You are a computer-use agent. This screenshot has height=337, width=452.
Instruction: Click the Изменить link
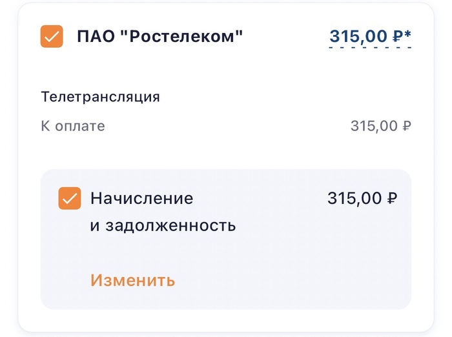coord(132,280)
